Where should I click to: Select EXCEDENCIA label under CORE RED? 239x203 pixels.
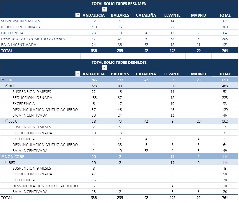[24, 104]
